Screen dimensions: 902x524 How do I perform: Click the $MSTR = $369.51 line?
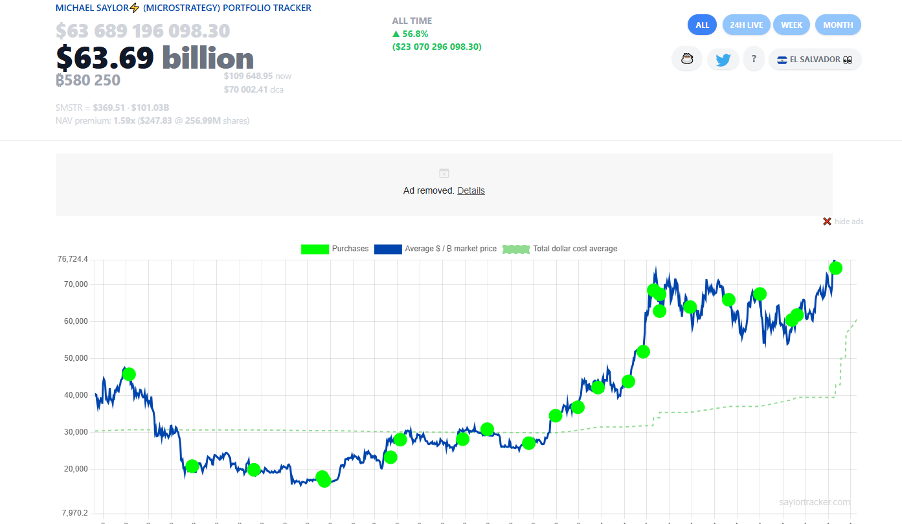(x=112, y=108)
